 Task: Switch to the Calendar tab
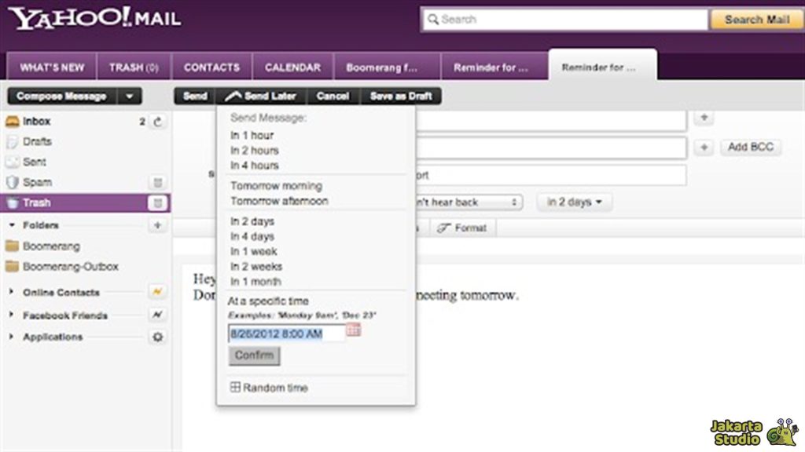pyautogui.click(x=292, y=67)
